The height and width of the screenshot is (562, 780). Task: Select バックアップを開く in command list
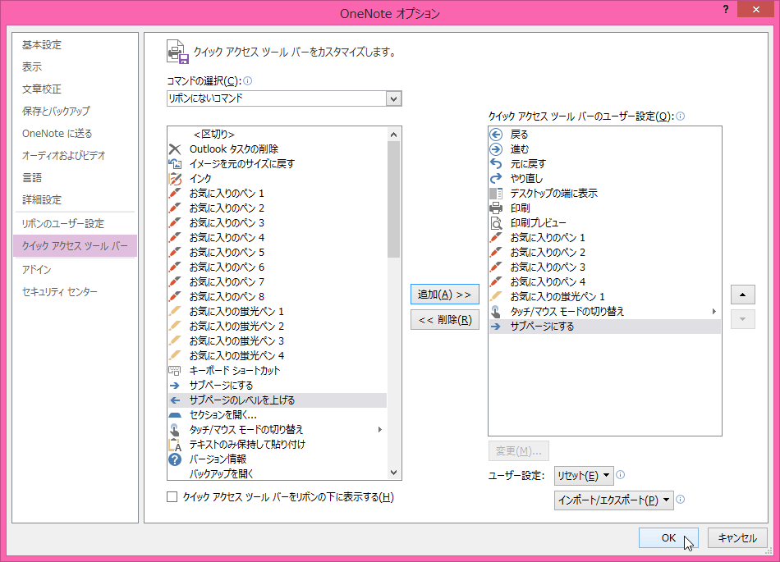click(x=277, y=473)
